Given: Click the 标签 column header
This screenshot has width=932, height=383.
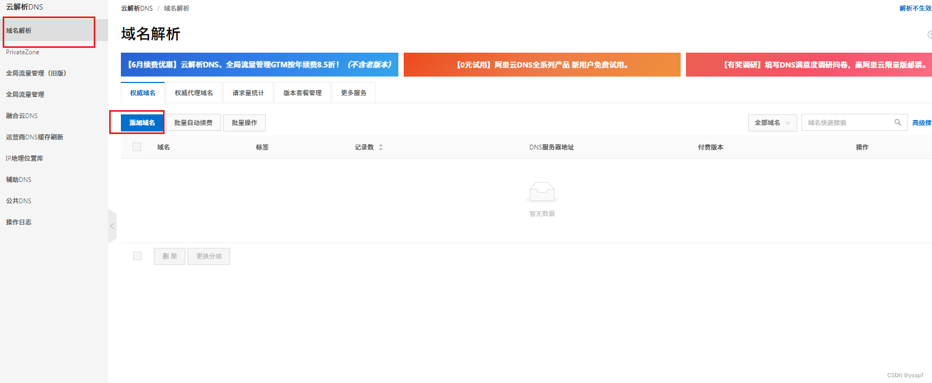Looking at the screenshot, I should click(x=262, y=147).
